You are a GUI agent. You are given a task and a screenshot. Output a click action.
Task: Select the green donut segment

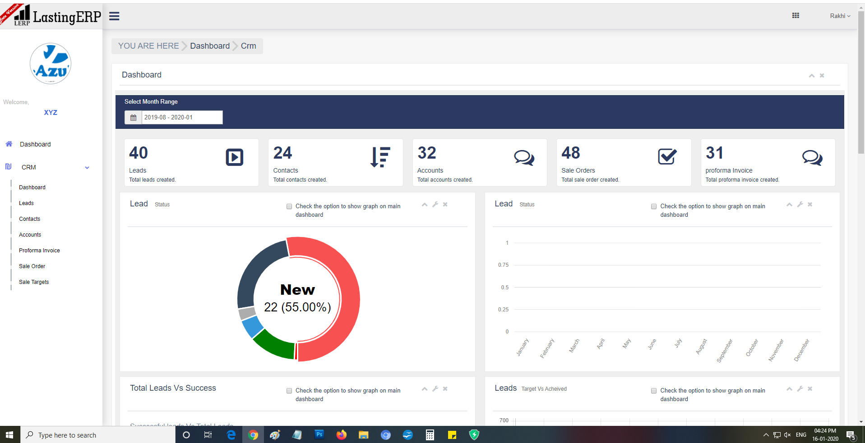(275, 345)
